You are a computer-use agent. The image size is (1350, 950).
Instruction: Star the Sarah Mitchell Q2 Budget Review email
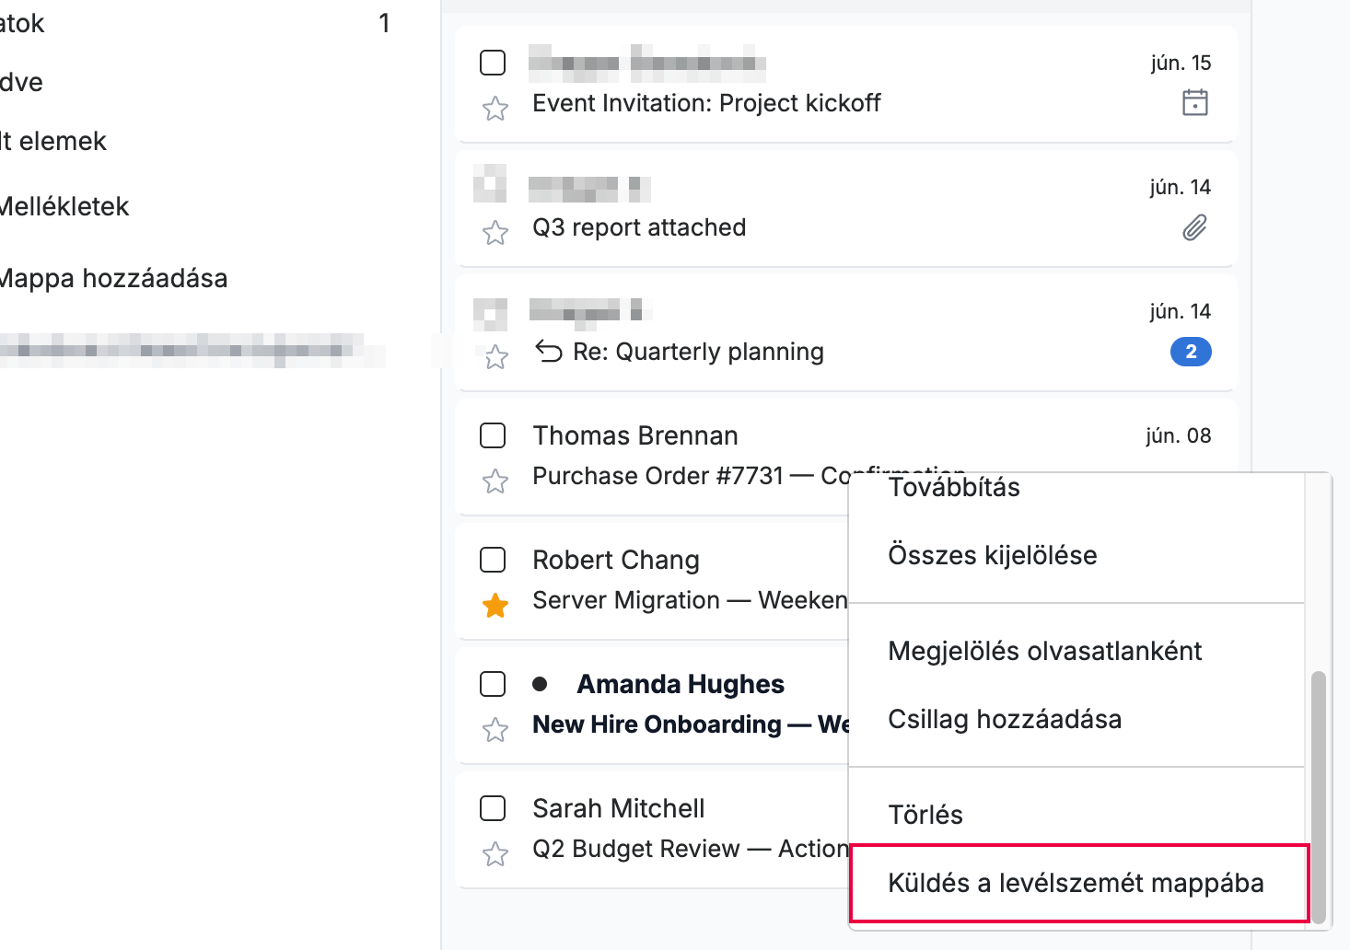pos(495,854)
